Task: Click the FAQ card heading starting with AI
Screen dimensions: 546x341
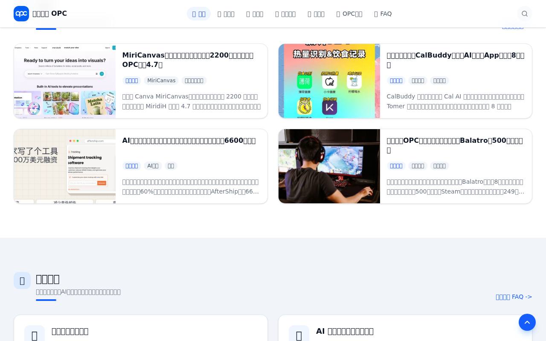Action: click(345, 331)
